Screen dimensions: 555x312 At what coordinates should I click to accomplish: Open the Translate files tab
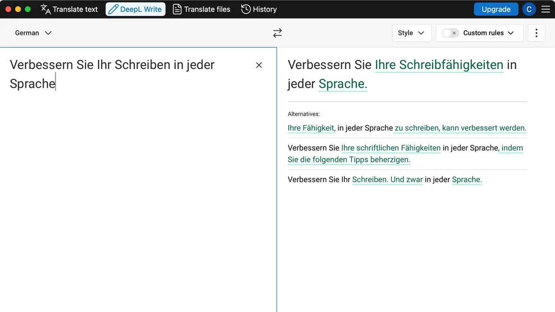(x=201, y=9)
